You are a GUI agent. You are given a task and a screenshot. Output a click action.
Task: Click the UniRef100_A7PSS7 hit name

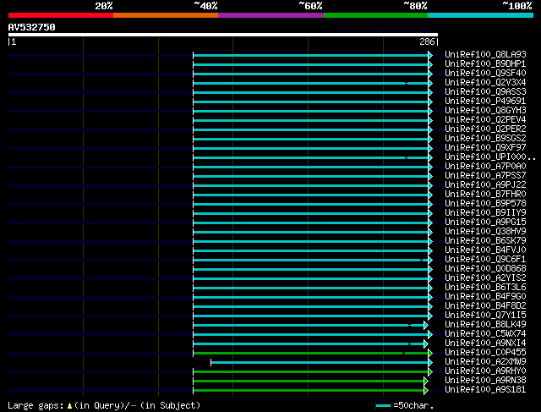point(485,176)
